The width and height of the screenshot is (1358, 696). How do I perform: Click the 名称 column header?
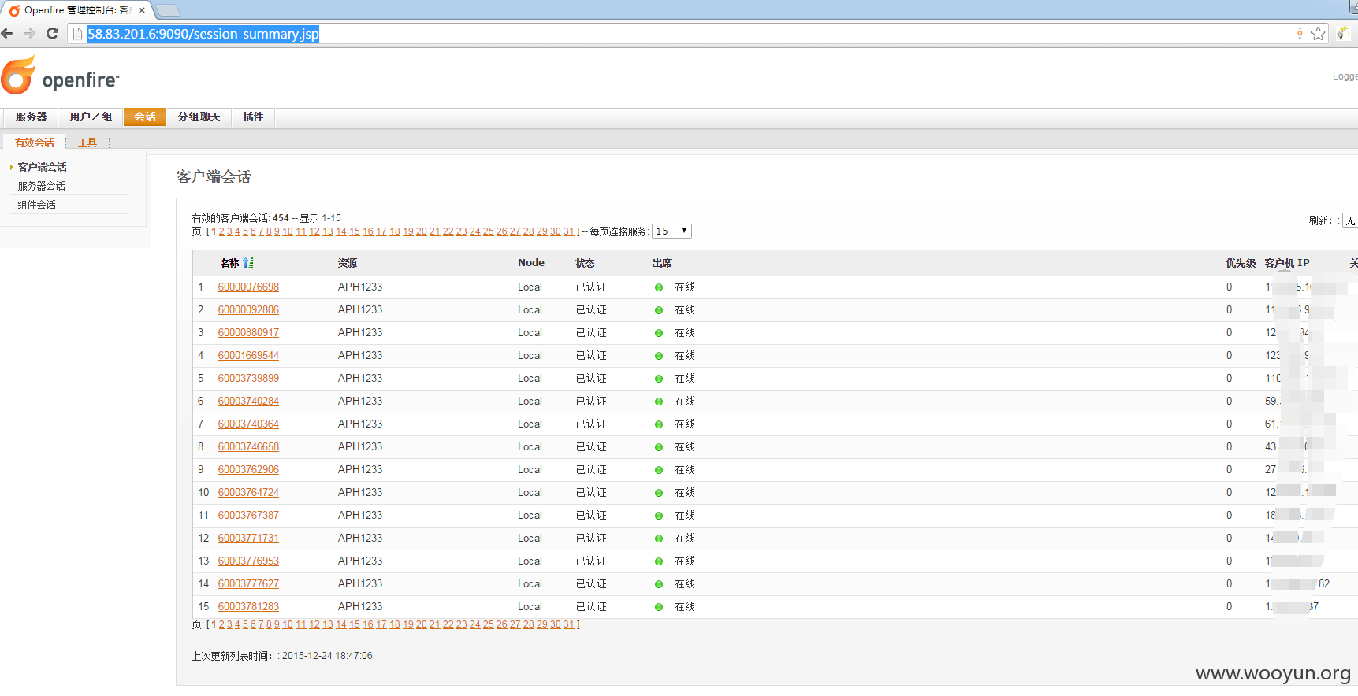229,263
